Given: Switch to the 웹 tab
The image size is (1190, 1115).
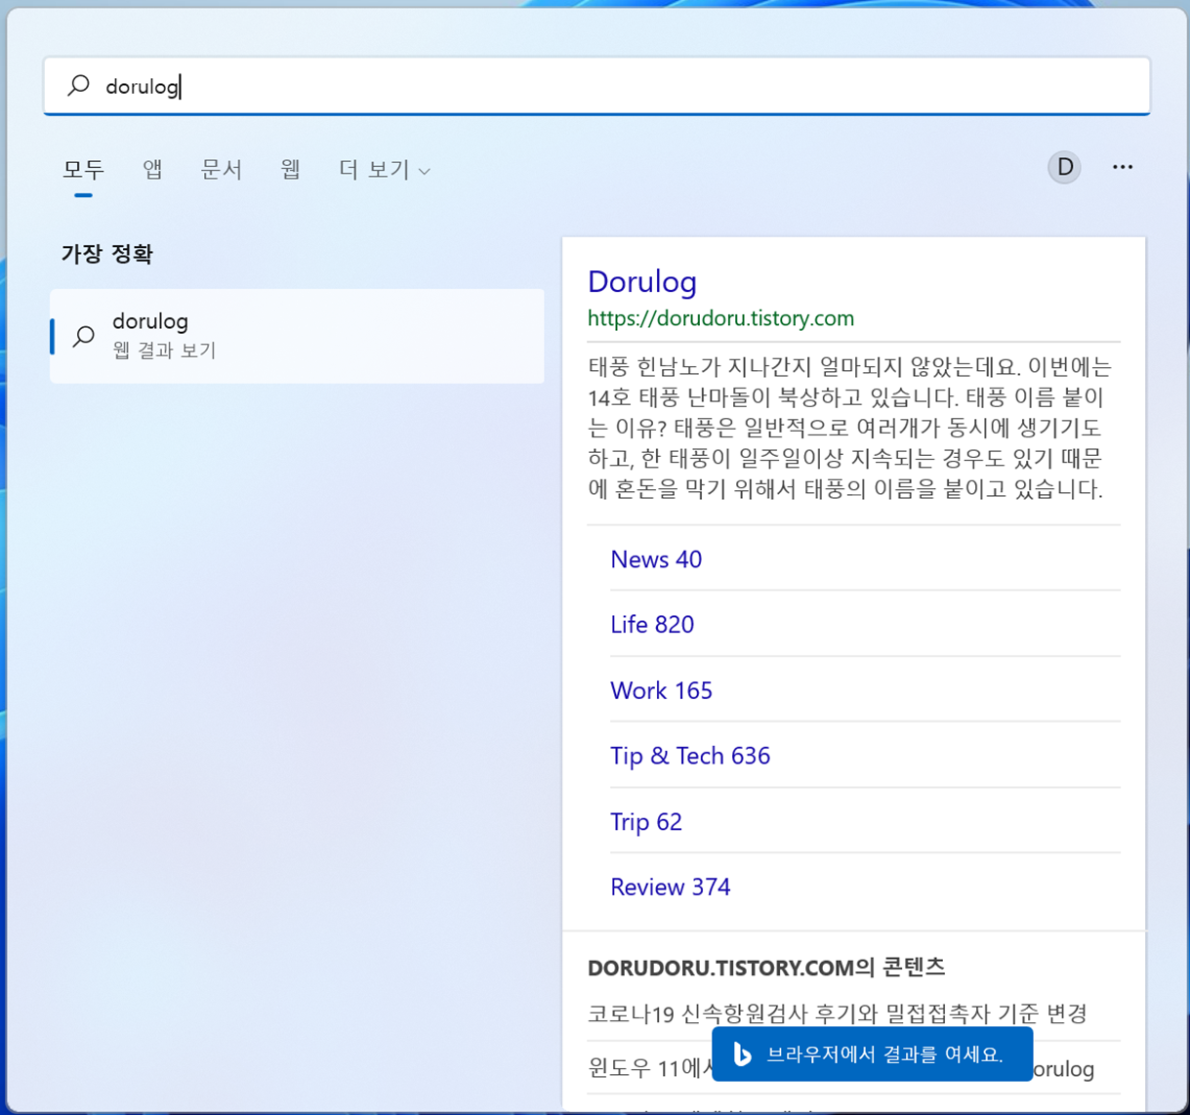Looking at the screenshot, I should pyautogui.click(x=290, y=170).
